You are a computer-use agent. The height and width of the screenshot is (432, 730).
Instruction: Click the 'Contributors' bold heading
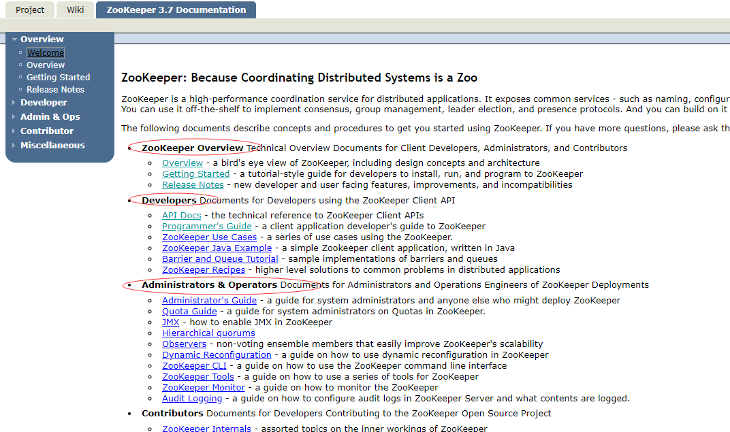click(x=173, y=414)
